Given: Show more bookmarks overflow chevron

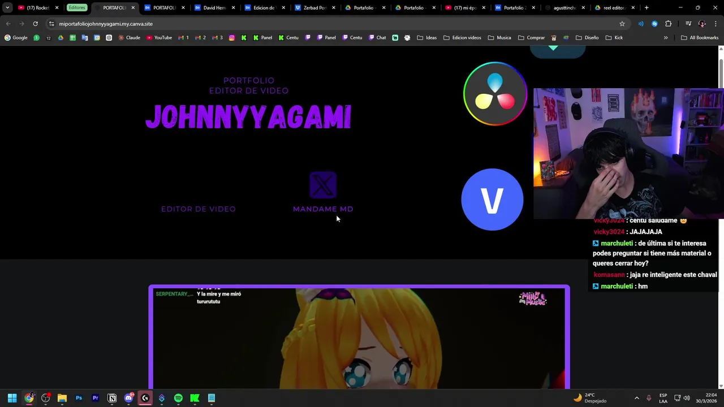Looking at the screenshot, I should (666, 38).
